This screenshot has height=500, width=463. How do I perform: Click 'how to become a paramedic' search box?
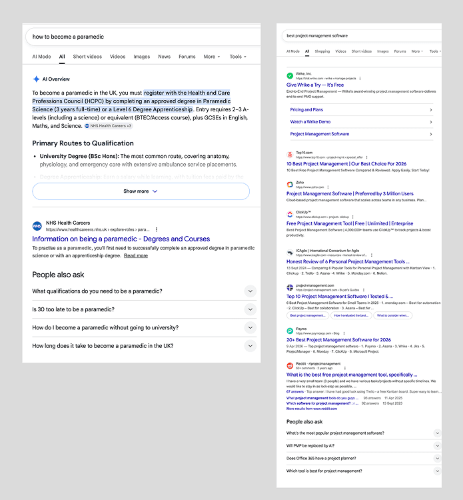coord(143,37)
